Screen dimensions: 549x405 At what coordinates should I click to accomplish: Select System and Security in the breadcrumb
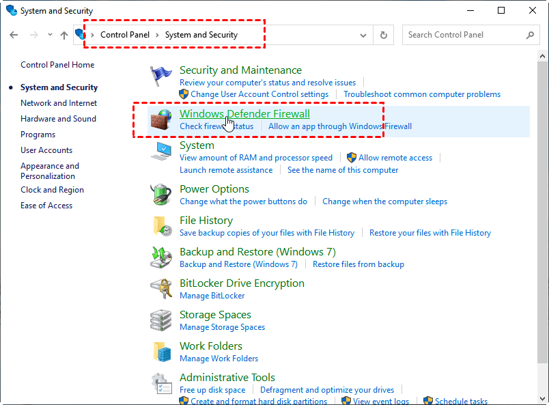(x=201, y=35)
